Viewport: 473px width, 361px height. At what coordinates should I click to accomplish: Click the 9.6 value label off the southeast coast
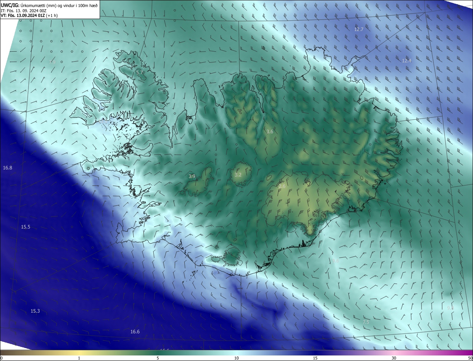(x=336, y=261)
